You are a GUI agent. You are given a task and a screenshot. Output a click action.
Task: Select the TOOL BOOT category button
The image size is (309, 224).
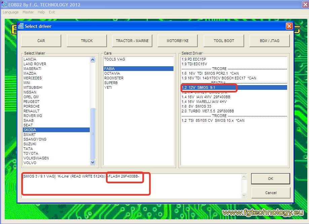tap(224, 41)
